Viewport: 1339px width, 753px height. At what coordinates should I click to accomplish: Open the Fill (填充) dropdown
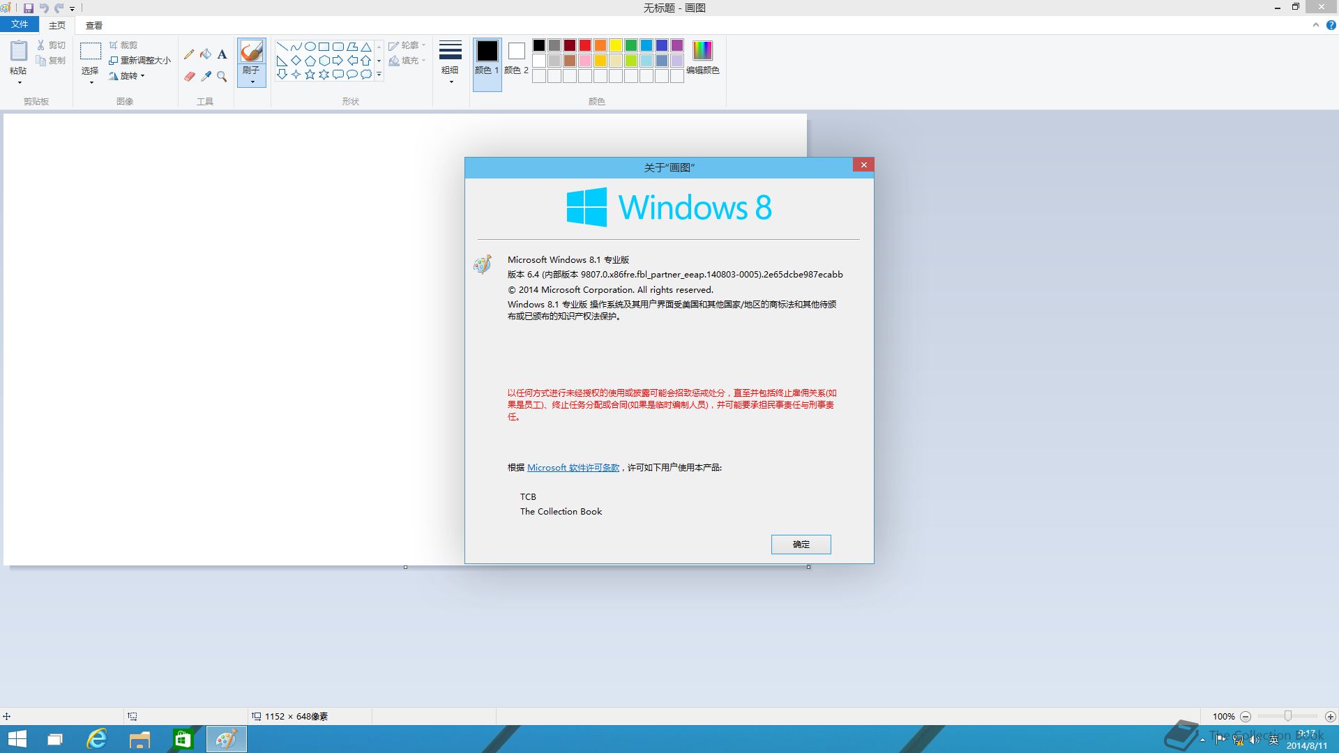[407, 61]
